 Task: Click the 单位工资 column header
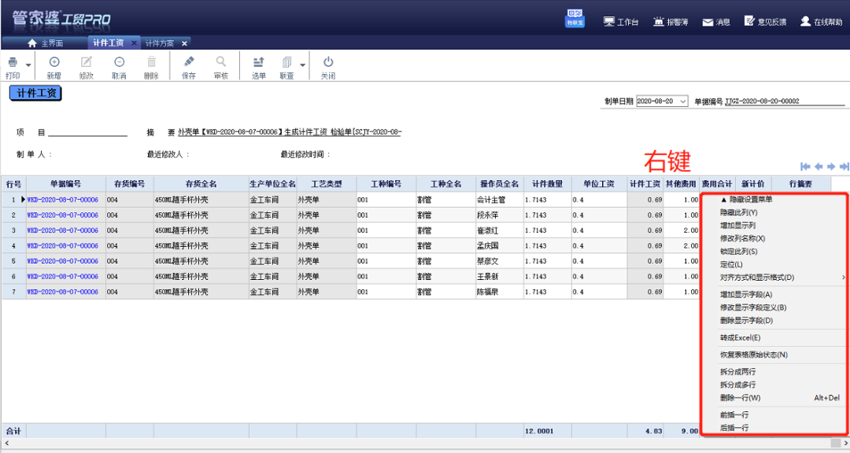click(599, 184)
